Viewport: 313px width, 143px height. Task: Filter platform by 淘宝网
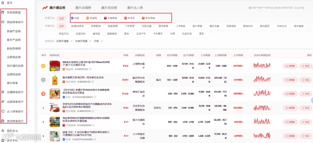tap(91, 18)
